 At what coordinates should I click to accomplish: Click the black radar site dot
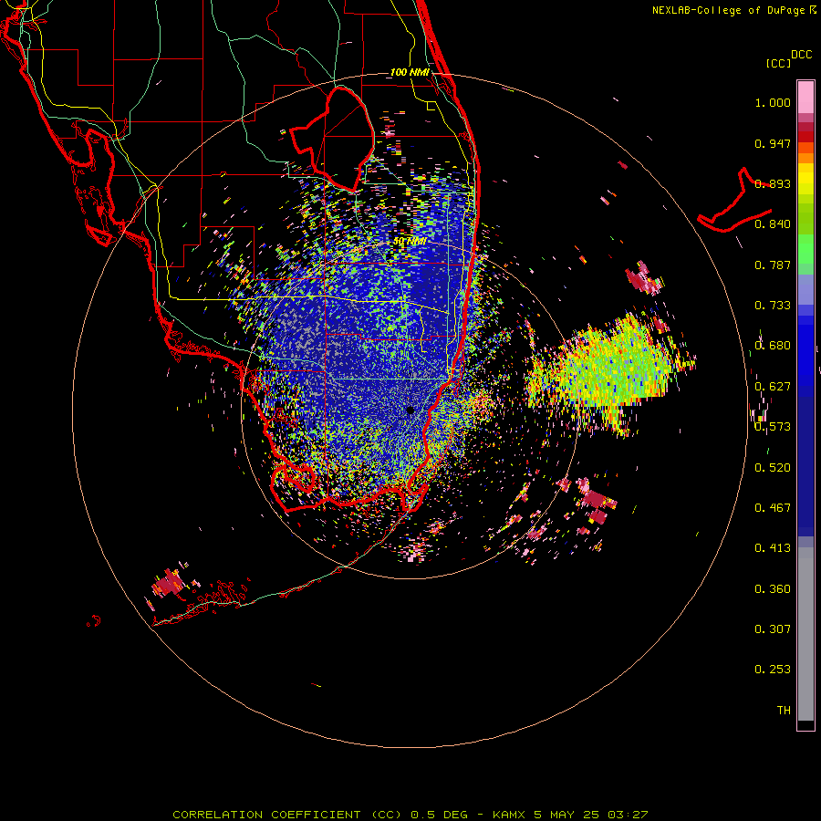[x=410, y=410]
